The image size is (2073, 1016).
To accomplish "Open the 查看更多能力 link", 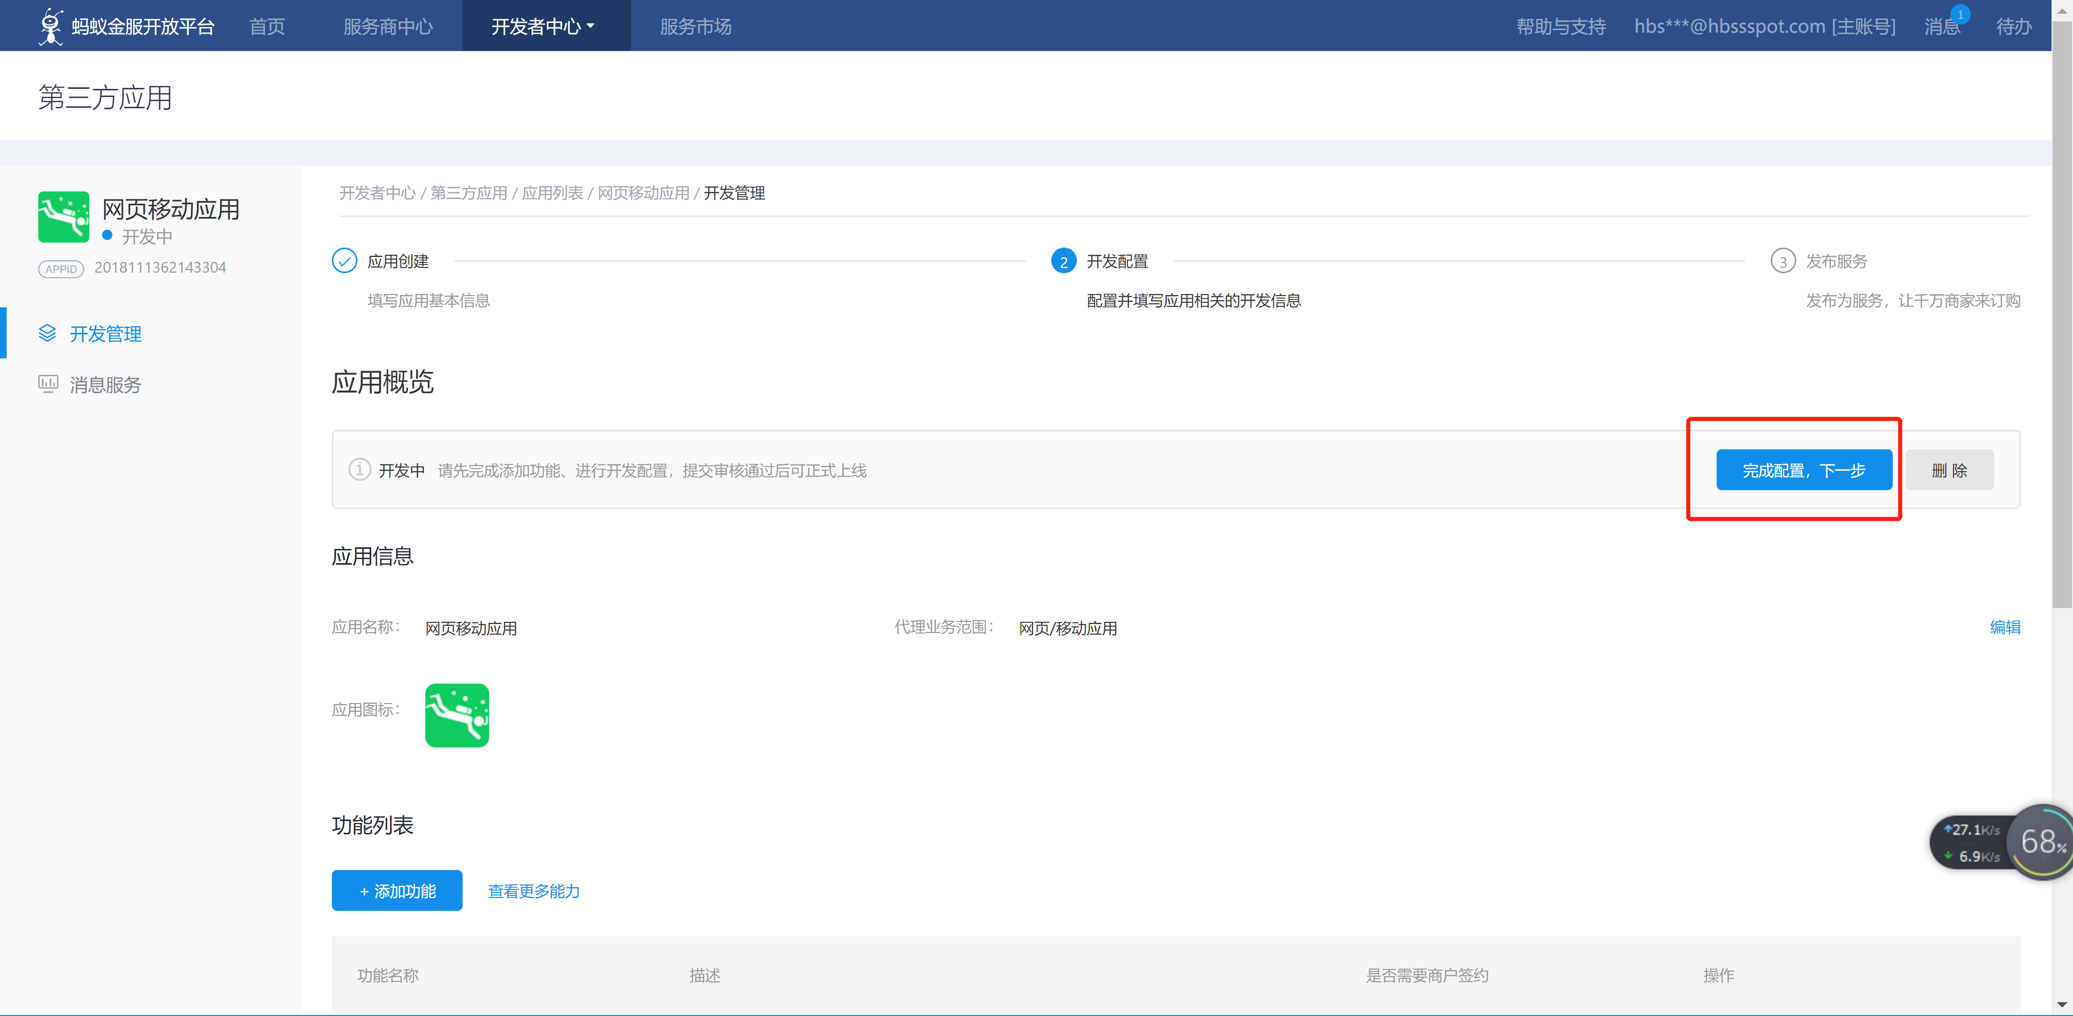I will [534, 890].
